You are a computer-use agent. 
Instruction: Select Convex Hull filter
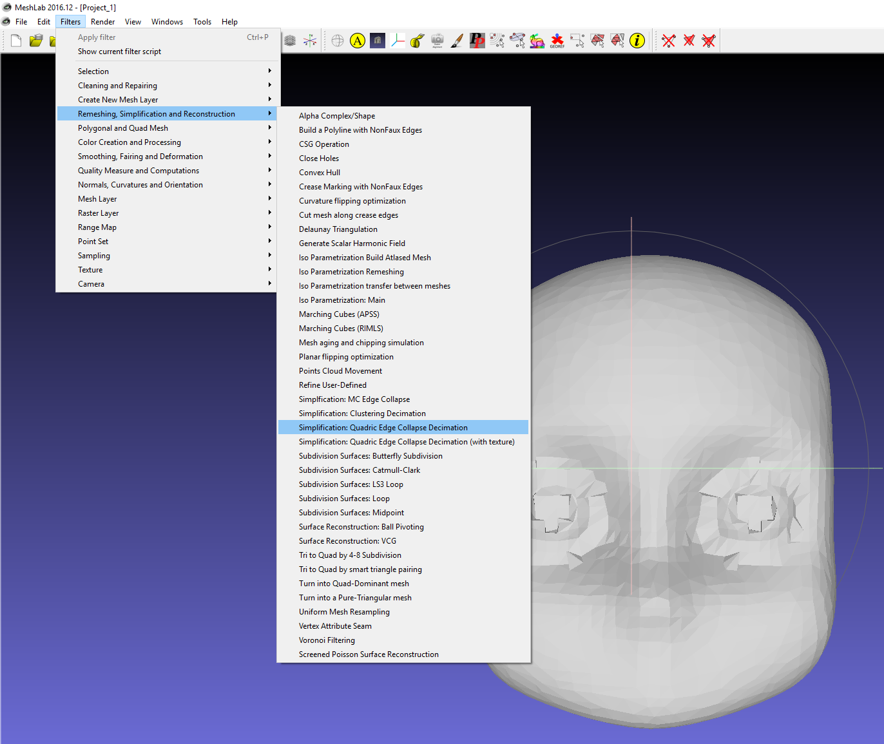coord(403,173)
